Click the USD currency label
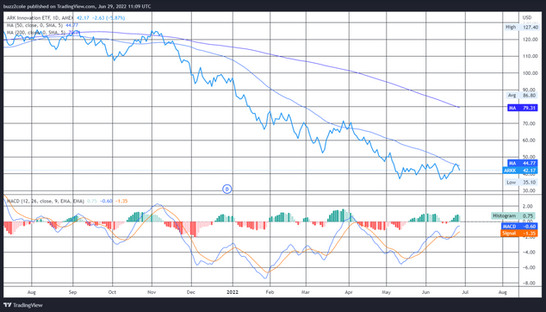This screenshot has width=546, height=312. [527, 18]
